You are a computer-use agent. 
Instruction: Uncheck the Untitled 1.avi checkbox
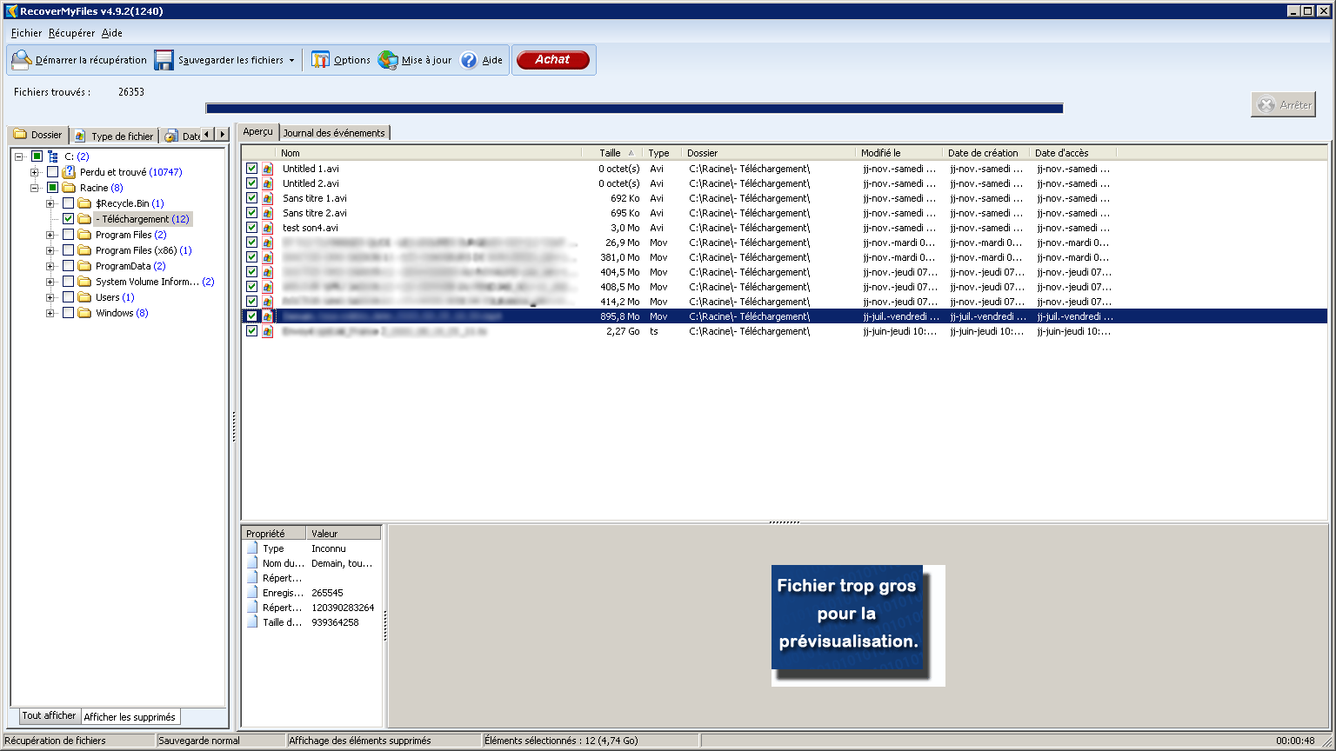[x=251, y=169]
